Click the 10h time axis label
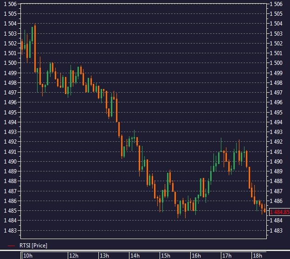This screenshot has width=290, height=259. pos(28,256)
